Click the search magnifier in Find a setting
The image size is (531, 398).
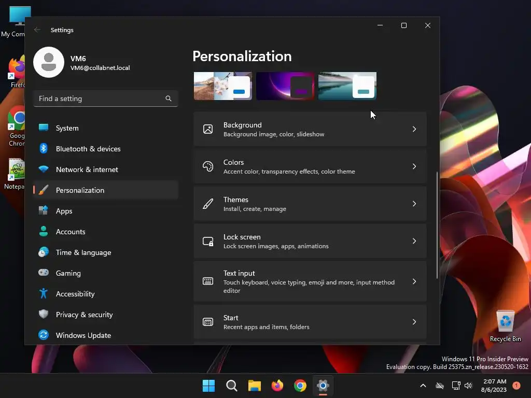click(x=169, y=98)
